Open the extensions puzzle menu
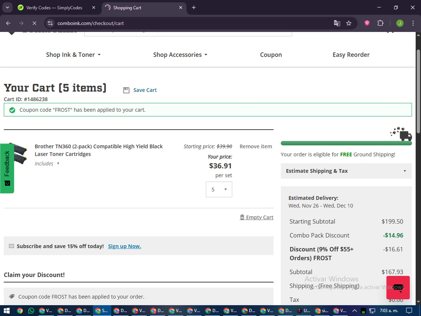The height and width of the screenshot is (316, 421). click(380, 23)
